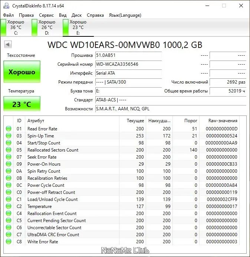The image size is (250, 257).
Task: Click the Атрибут column header
Action: (72, 121)
